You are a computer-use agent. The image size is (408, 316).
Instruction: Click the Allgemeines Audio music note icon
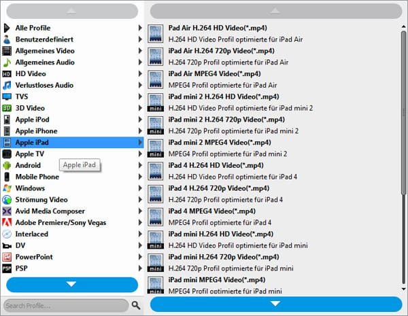click(7, 62)
